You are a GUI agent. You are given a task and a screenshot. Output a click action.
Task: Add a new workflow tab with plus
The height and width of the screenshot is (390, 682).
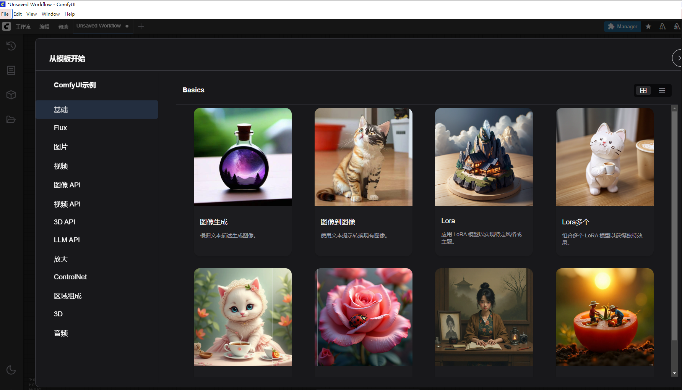point(141,26)
